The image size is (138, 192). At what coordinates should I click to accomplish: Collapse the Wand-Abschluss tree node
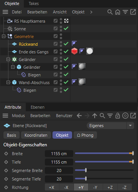[x=8, y=83]
